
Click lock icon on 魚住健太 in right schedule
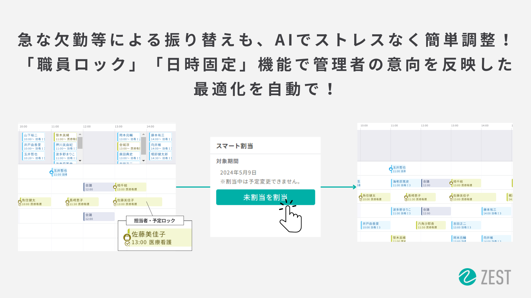(361, 197)
